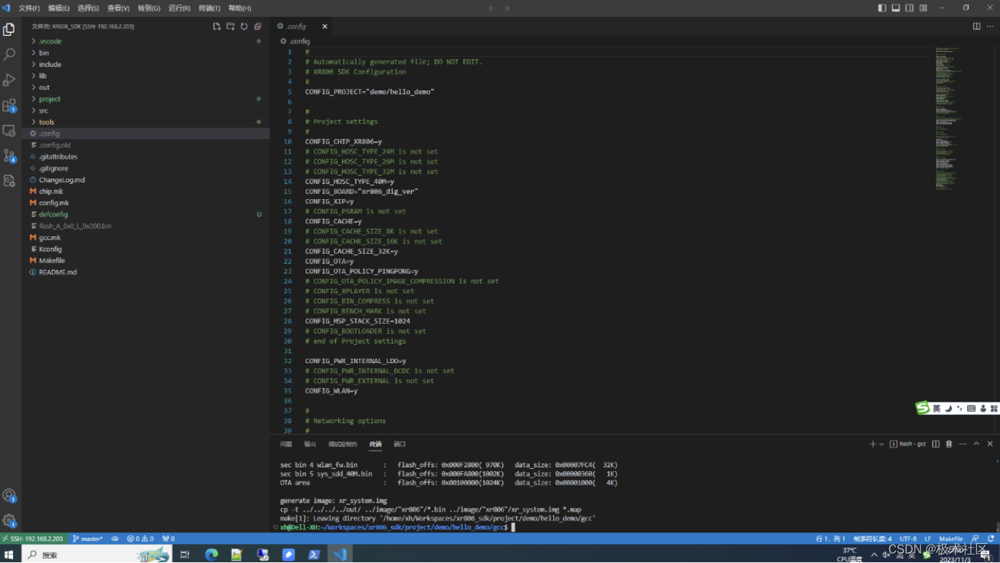Open the bottom-most view icon above accounts
Viewport: 1000px width, 563px height.
[9, 180]
